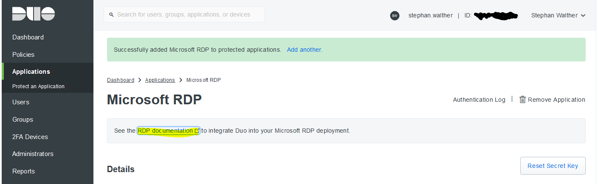Click the Applications breadcrumb link
The width and height of the screenshot is (598, 184).
point(160,80)
